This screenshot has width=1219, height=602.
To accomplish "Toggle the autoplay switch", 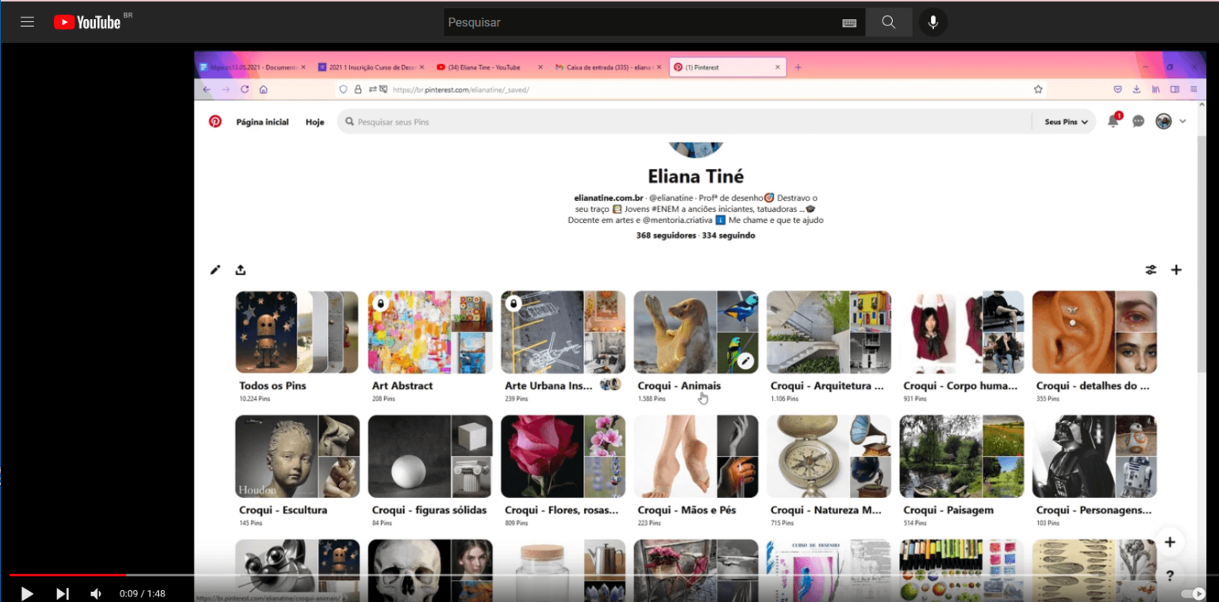I will click(x=1194, y=593).
